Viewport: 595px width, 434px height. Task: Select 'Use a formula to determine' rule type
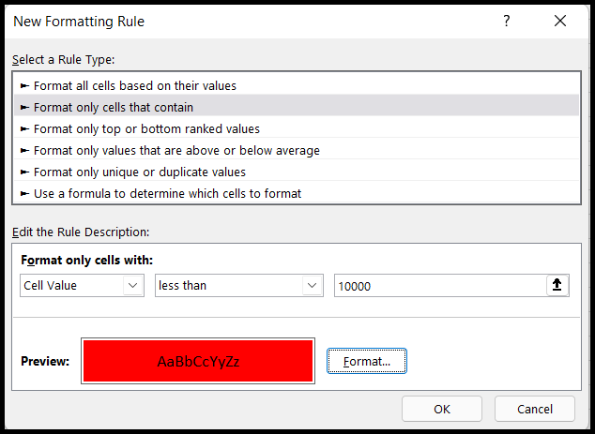167,193
